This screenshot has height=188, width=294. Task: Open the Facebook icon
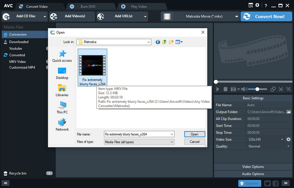(x=276, y=183)
